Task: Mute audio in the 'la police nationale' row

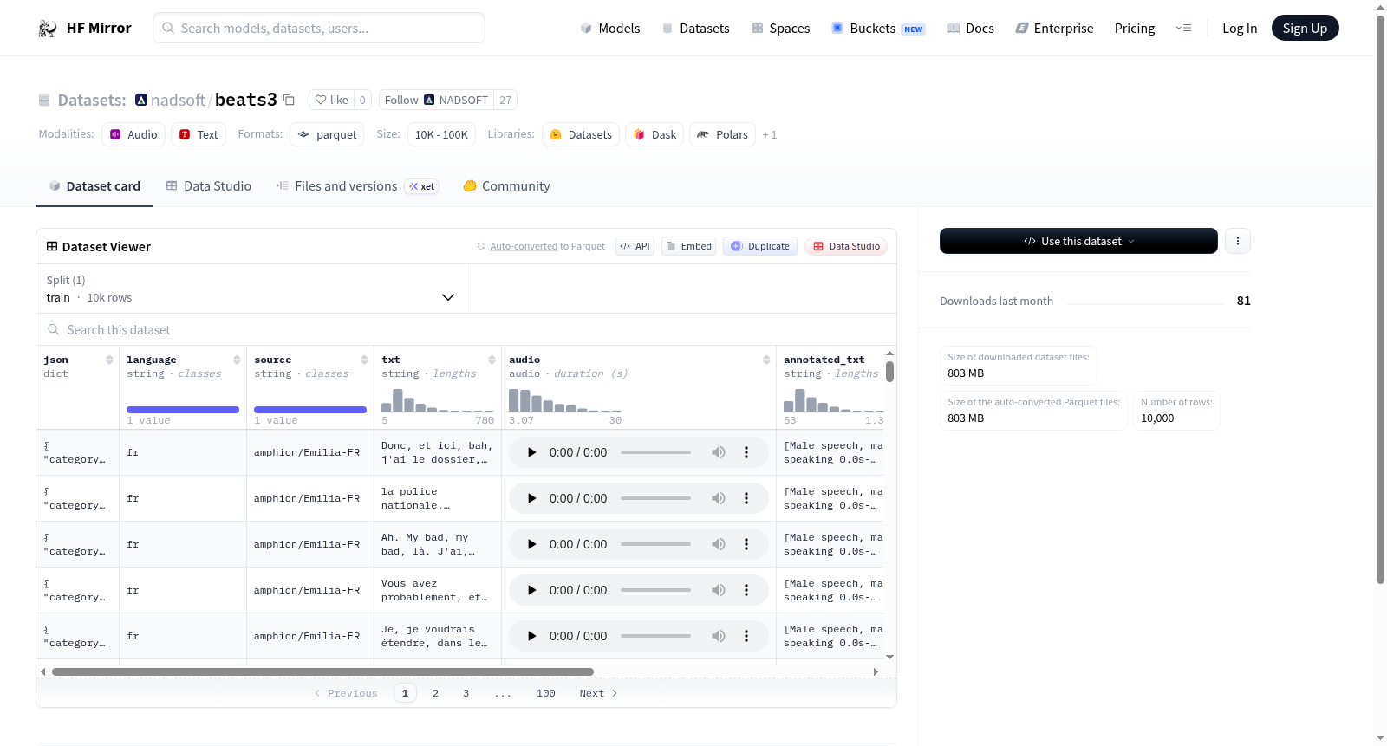Action: click(719, 498)
